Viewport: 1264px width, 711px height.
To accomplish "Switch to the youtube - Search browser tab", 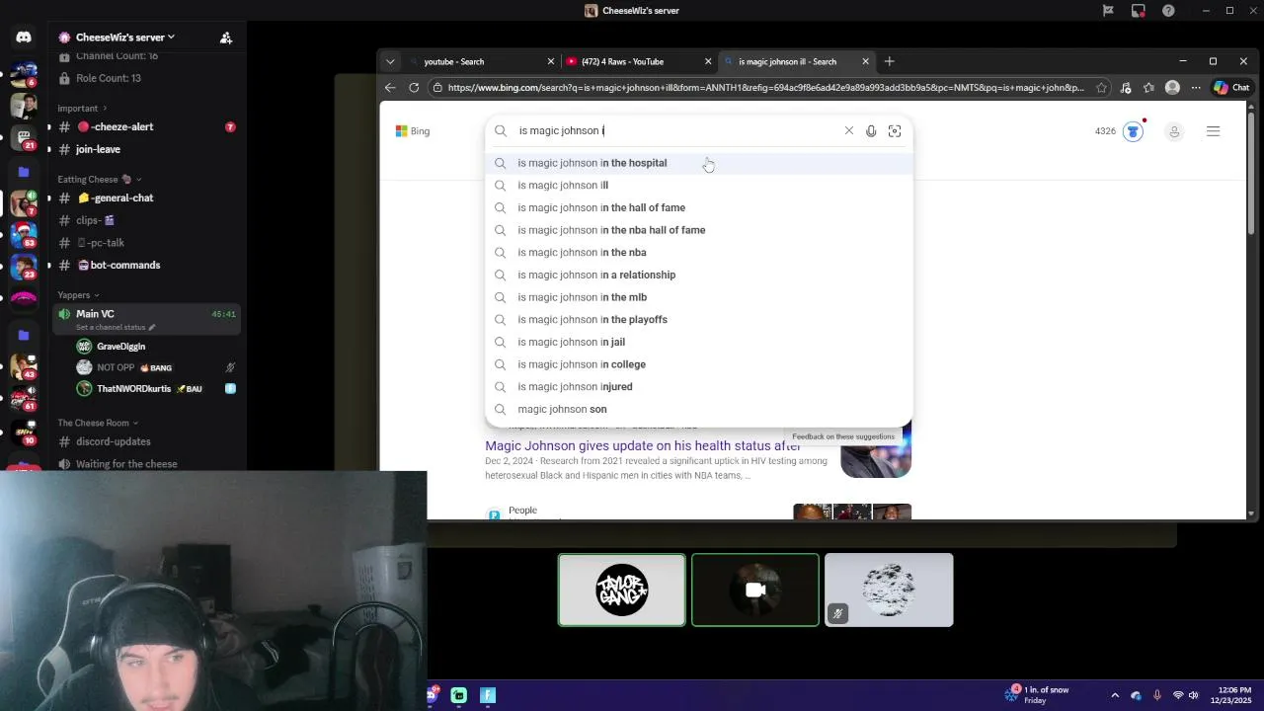I will coord(482,61).
